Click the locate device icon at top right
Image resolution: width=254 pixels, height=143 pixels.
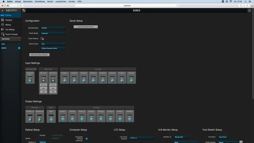point(249,11)
